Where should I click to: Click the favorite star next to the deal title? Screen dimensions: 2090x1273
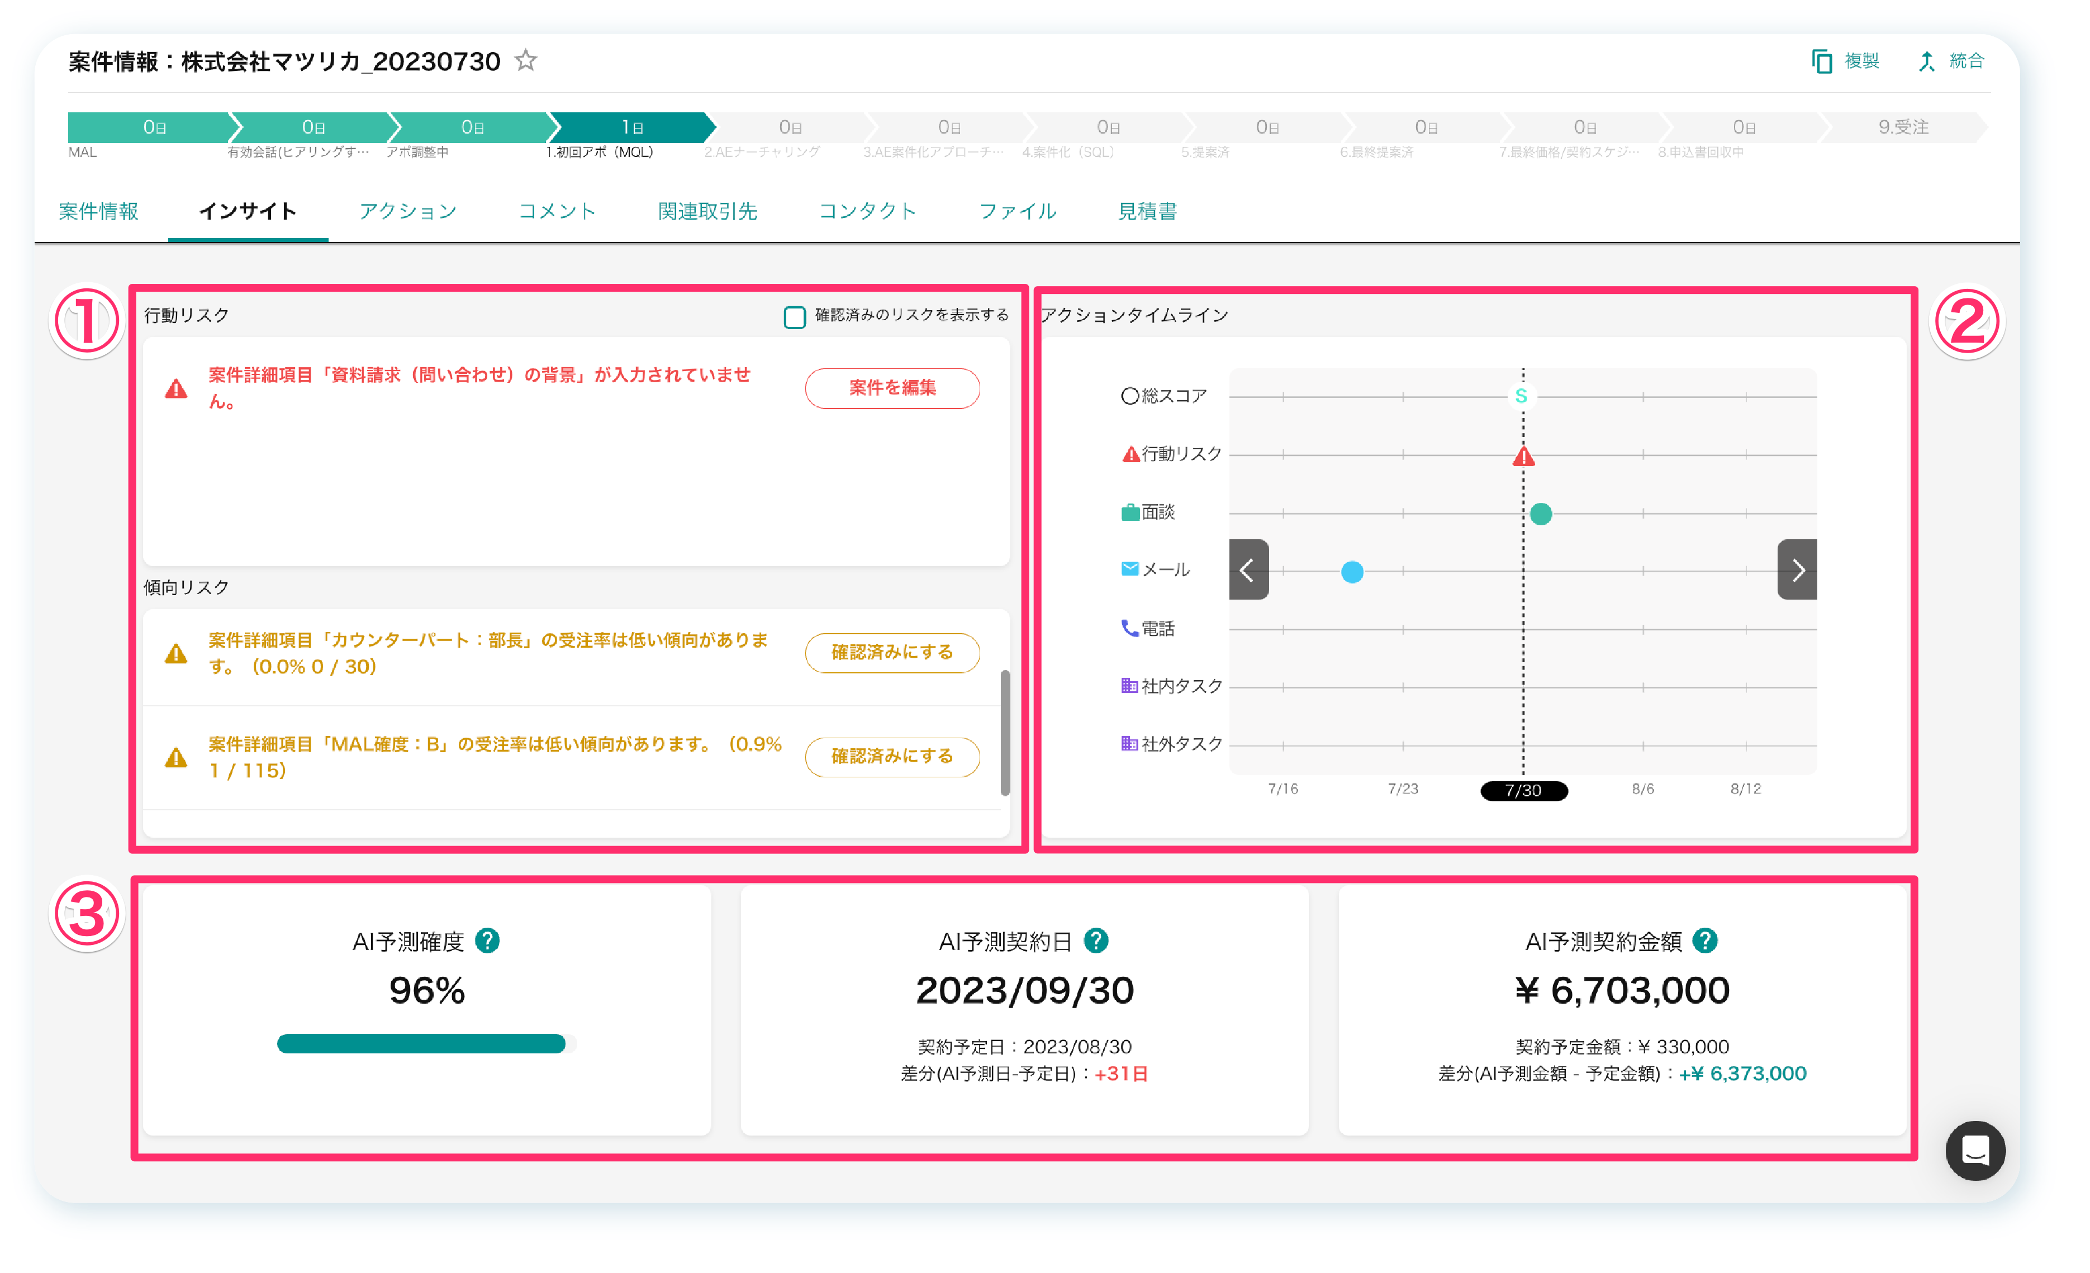click(x=526, y=60)
